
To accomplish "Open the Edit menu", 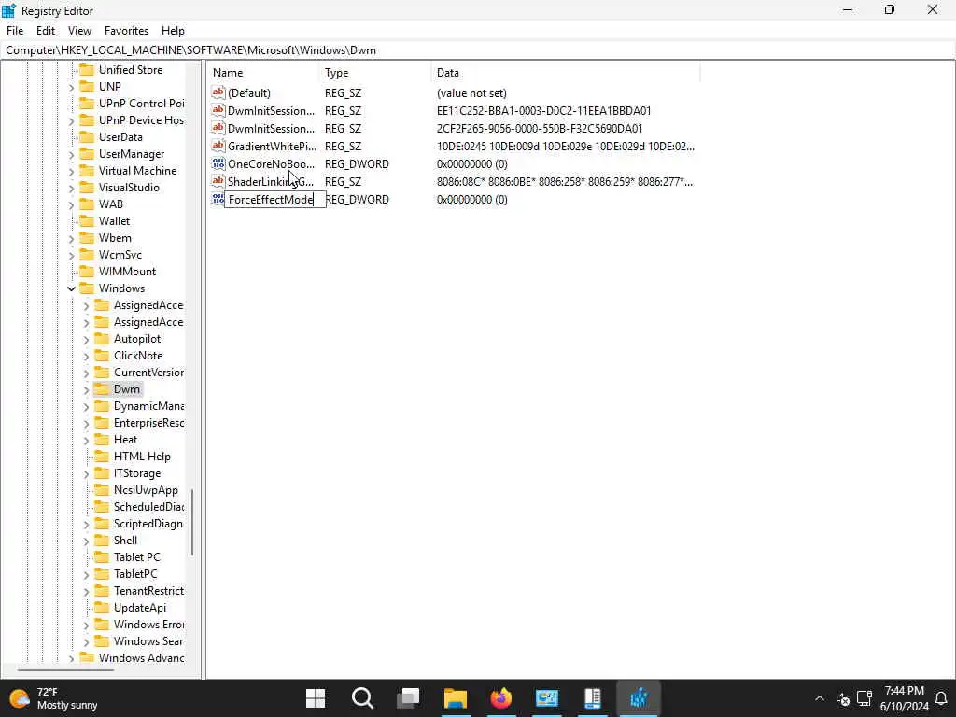I will coord(46,31).
